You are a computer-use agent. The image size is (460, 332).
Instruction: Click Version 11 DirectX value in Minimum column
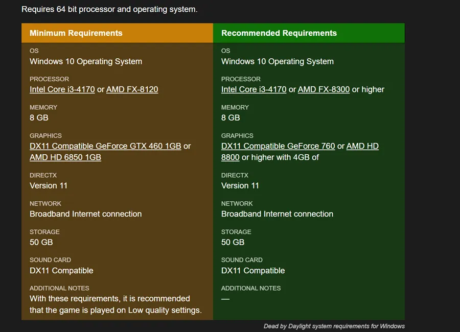pos(49,186)
